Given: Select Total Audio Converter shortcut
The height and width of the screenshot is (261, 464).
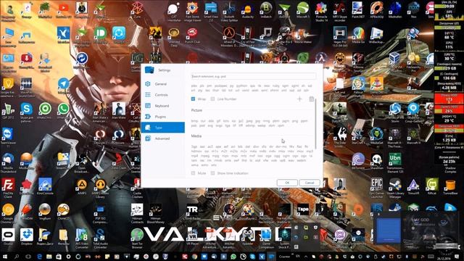Looking at the screenshot, I should point(100,239).
